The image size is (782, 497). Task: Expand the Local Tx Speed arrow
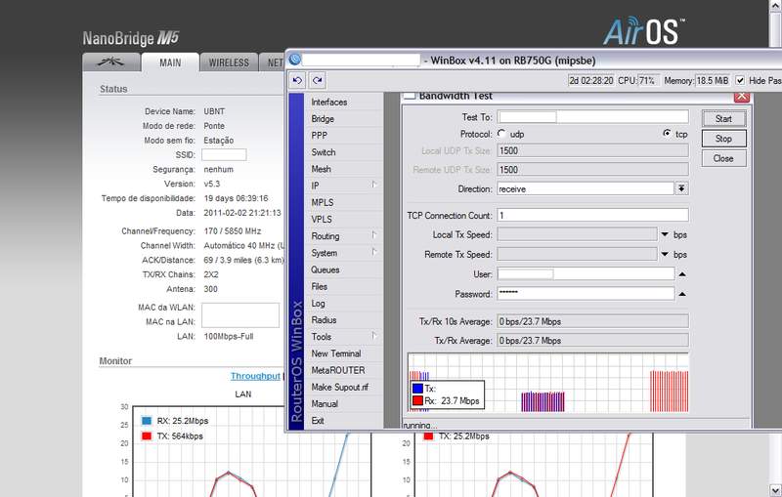coord(665,235)
